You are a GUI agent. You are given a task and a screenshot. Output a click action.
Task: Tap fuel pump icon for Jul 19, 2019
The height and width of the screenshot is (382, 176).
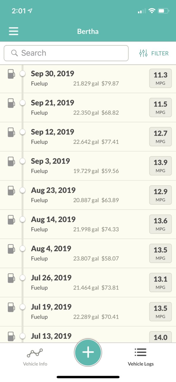coord(11,307)
